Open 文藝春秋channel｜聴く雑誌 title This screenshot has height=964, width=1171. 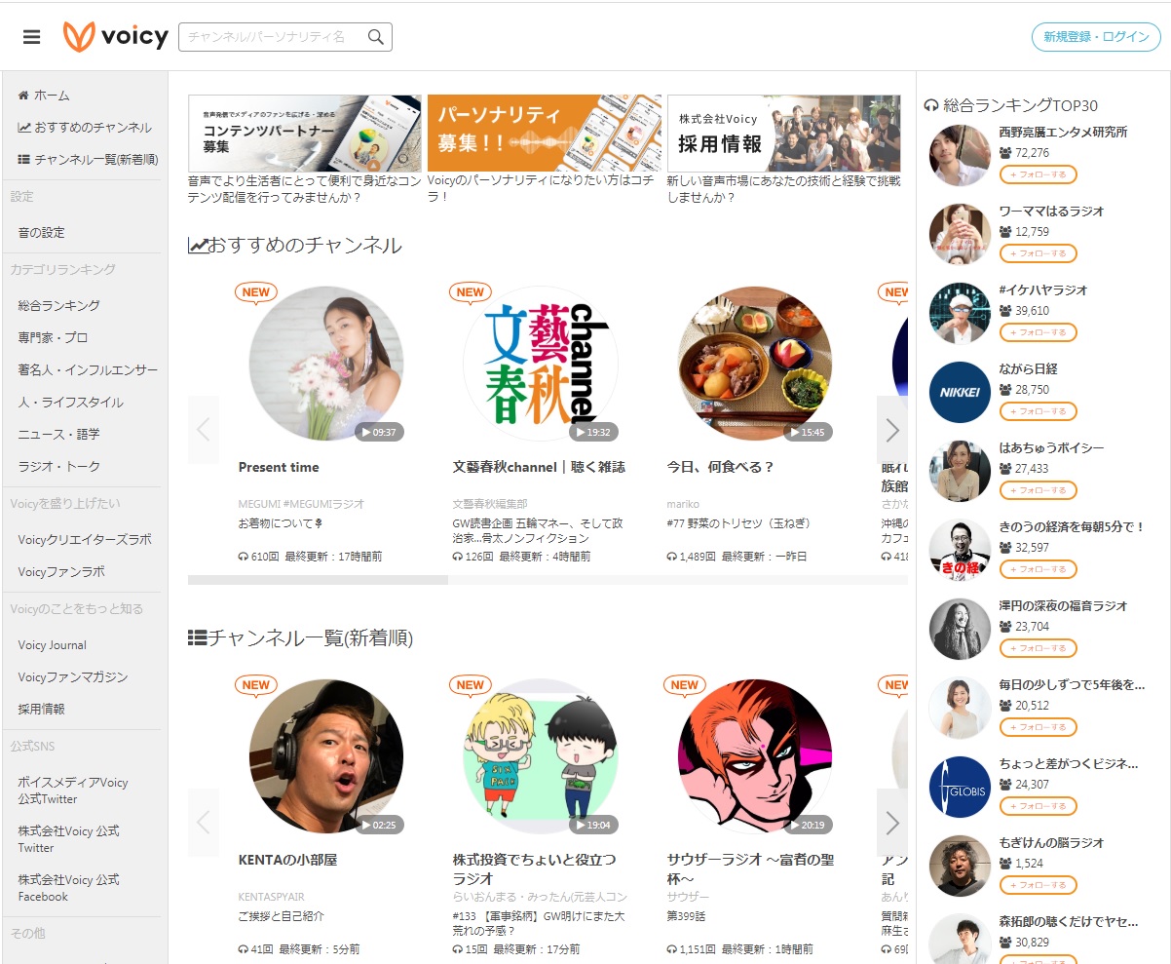pos(539,467)
